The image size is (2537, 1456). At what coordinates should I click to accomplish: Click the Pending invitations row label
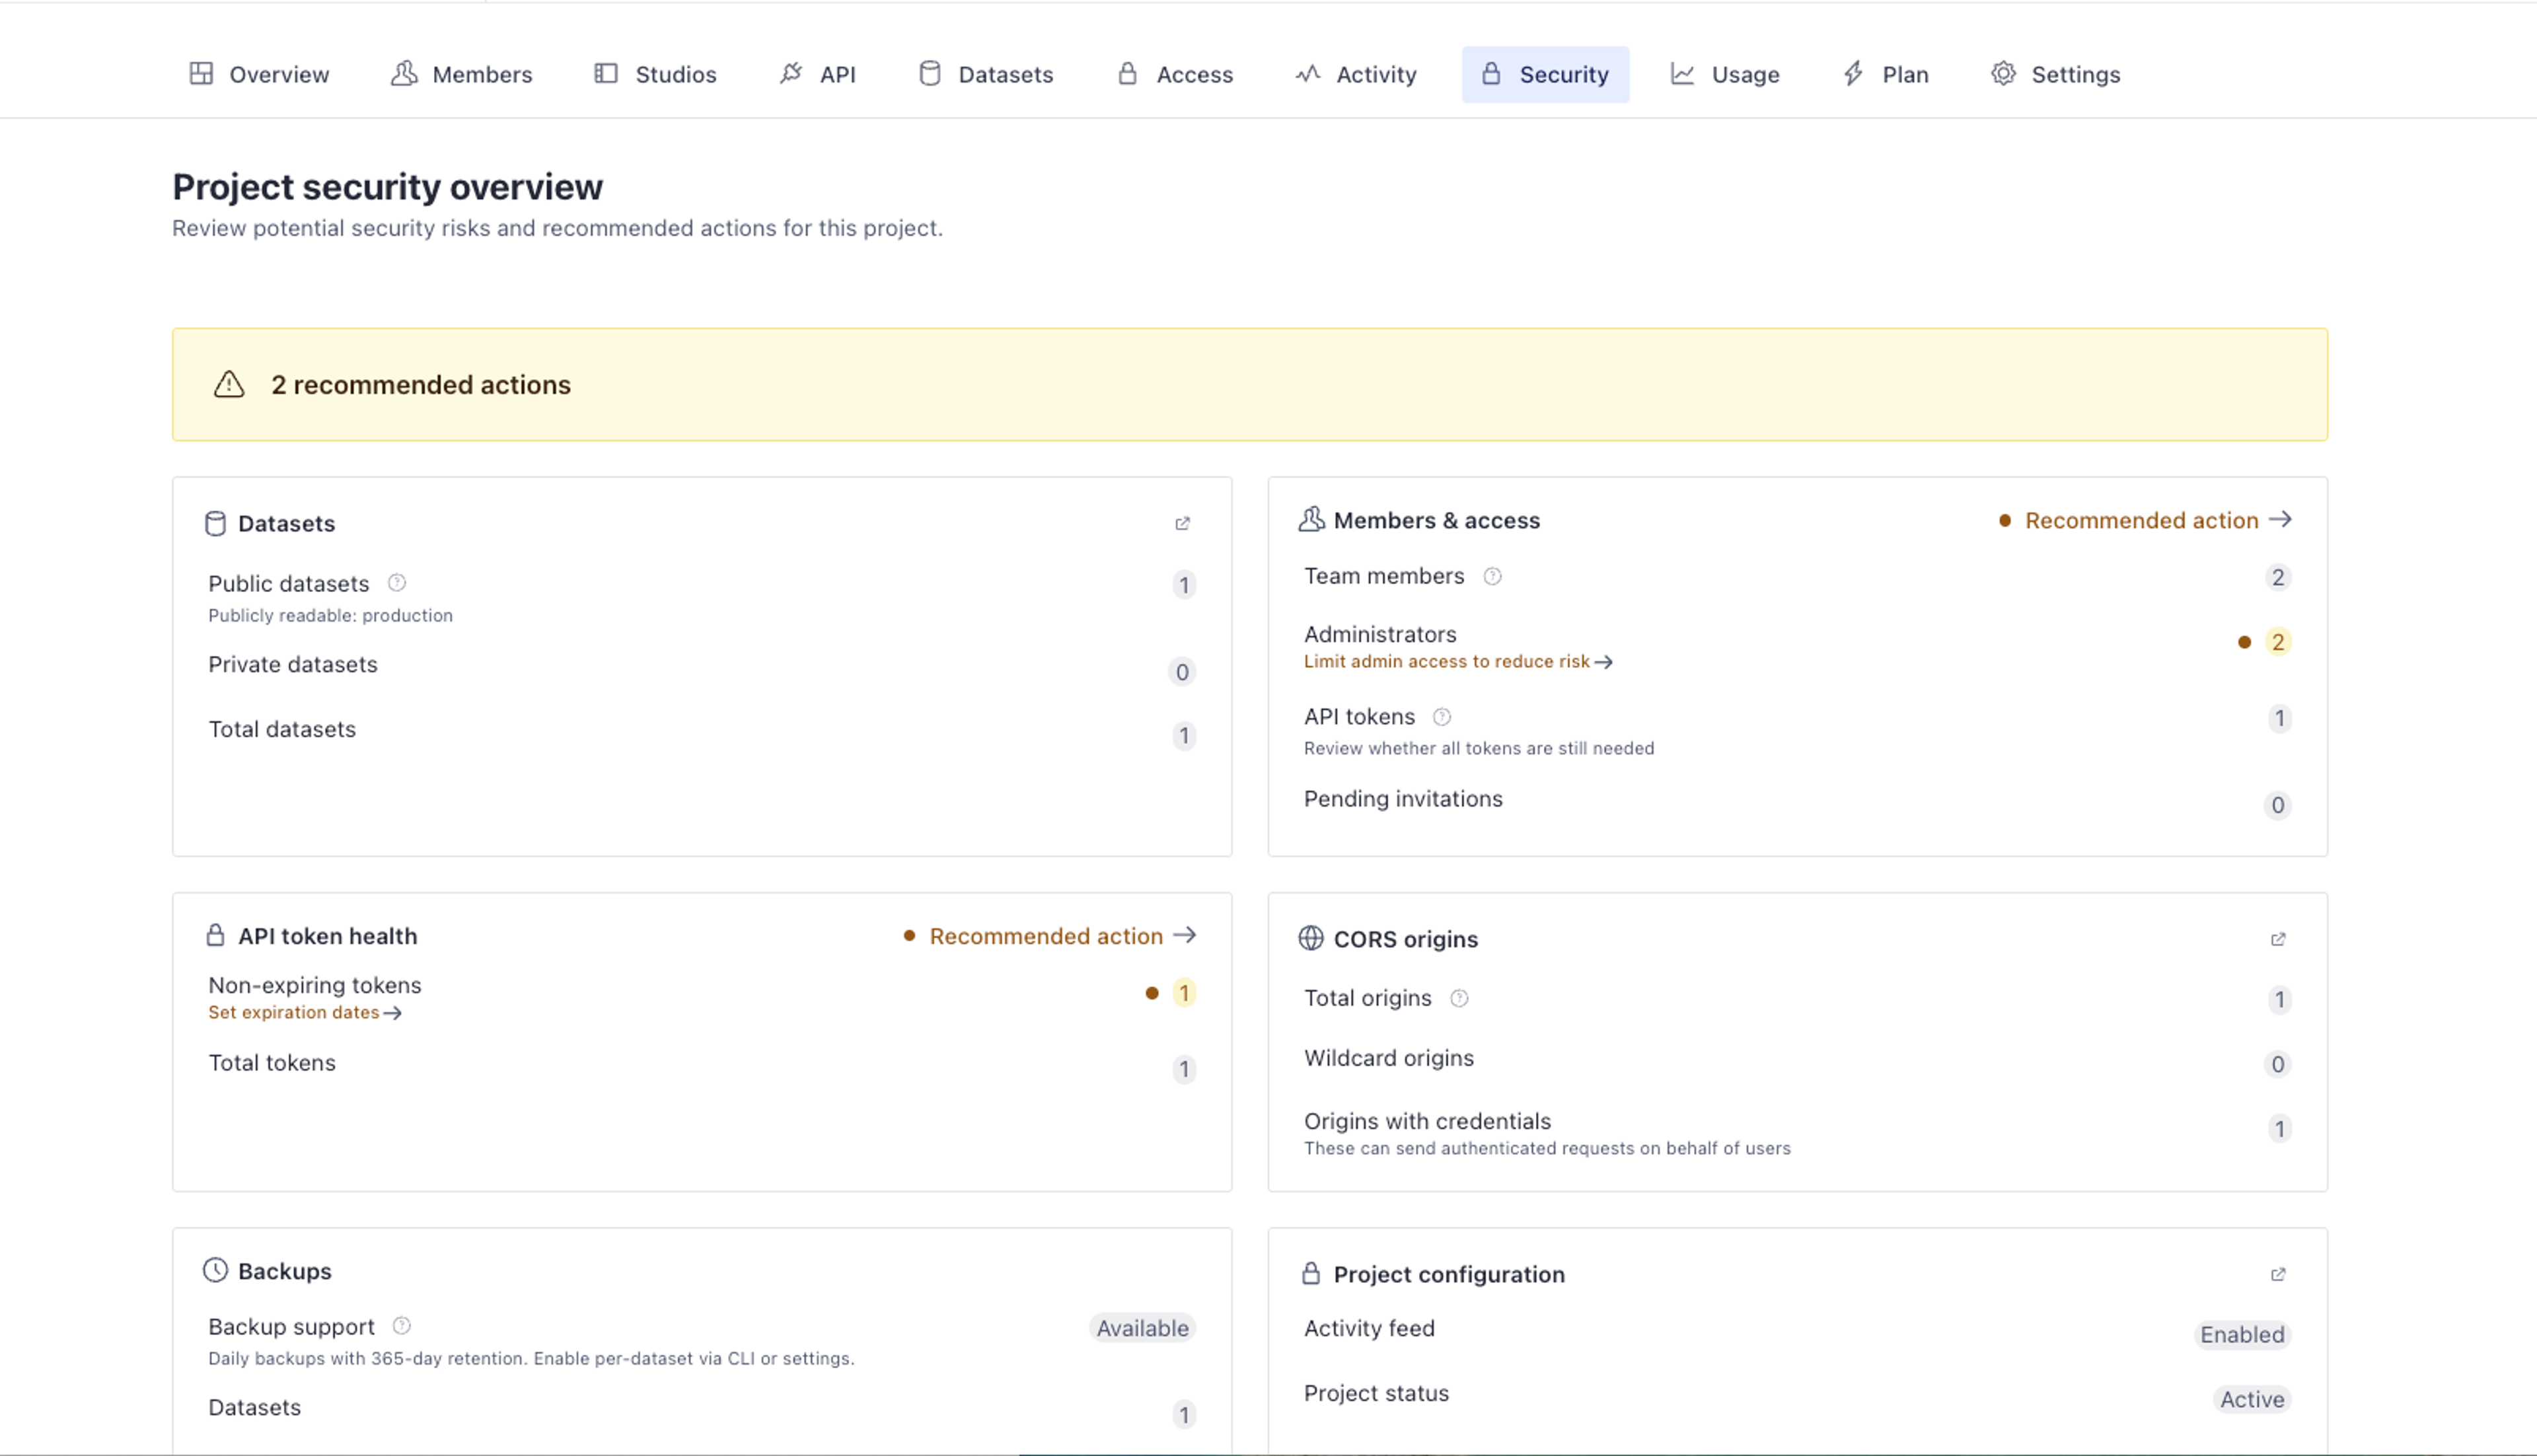1403,799
